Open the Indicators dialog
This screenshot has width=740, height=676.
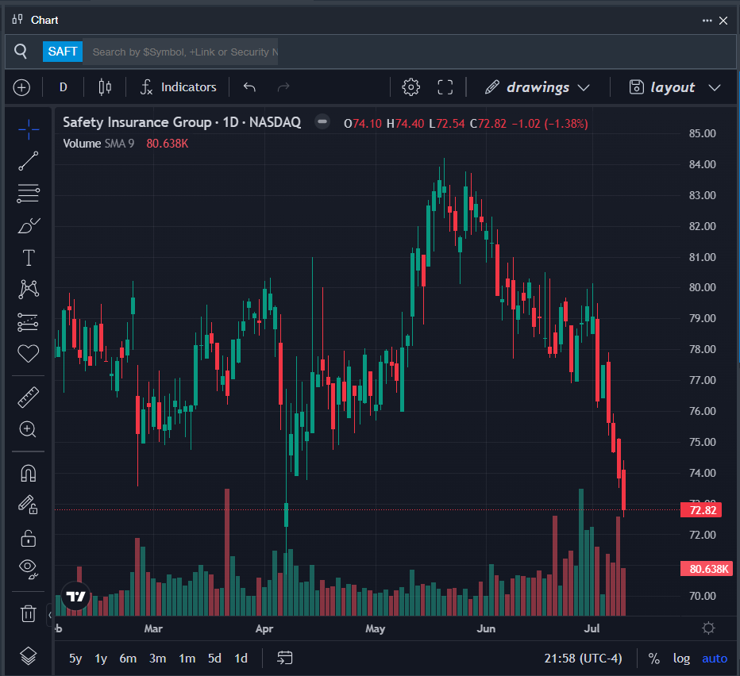tap(179, 87)
